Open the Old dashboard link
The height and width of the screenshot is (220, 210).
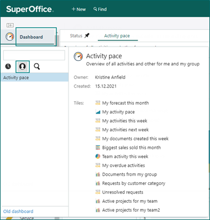click(x=18, y=211)
